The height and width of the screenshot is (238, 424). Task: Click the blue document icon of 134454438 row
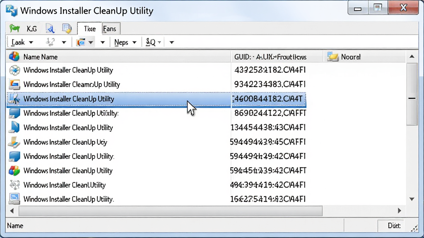[14, 127]
